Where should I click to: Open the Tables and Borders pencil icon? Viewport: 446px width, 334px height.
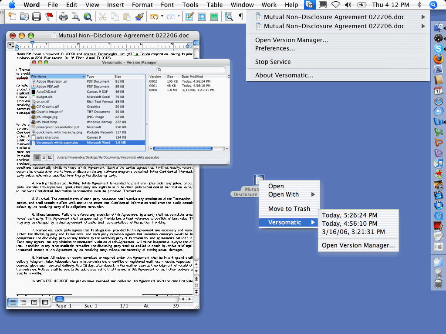[x=189, y=17]
